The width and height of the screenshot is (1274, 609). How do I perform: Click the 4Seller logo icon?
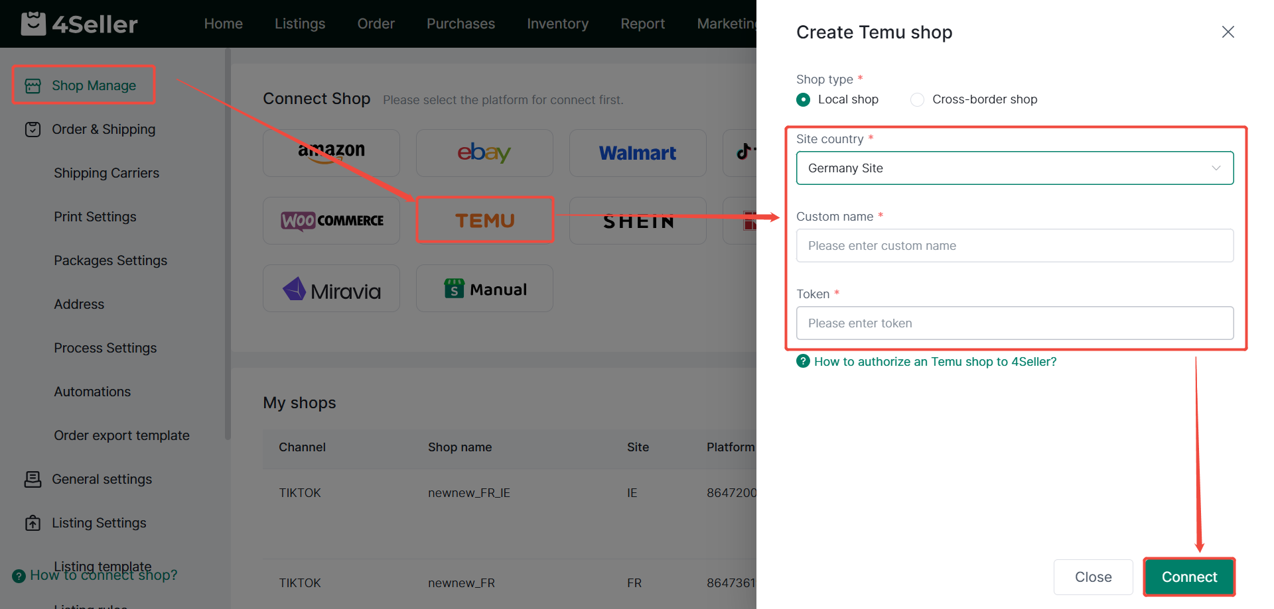33,24
